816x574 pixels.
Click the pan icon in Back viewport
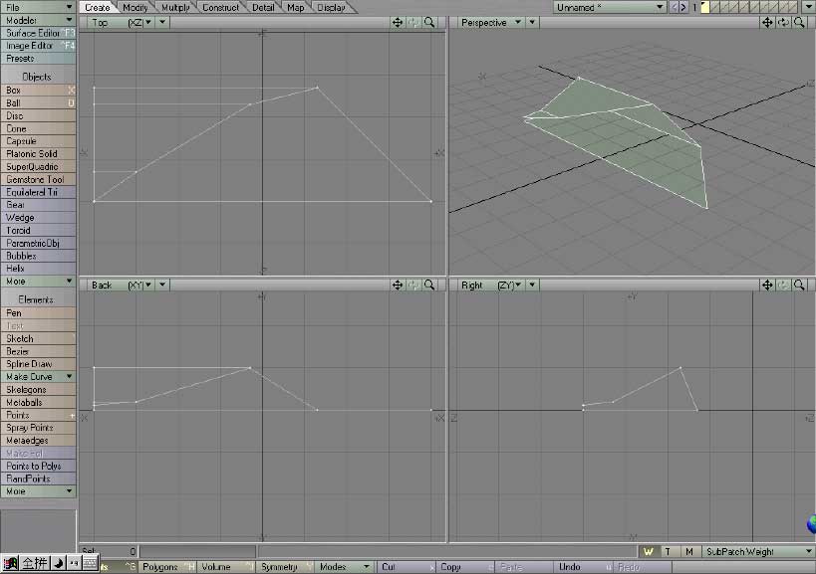click(398, 285)
